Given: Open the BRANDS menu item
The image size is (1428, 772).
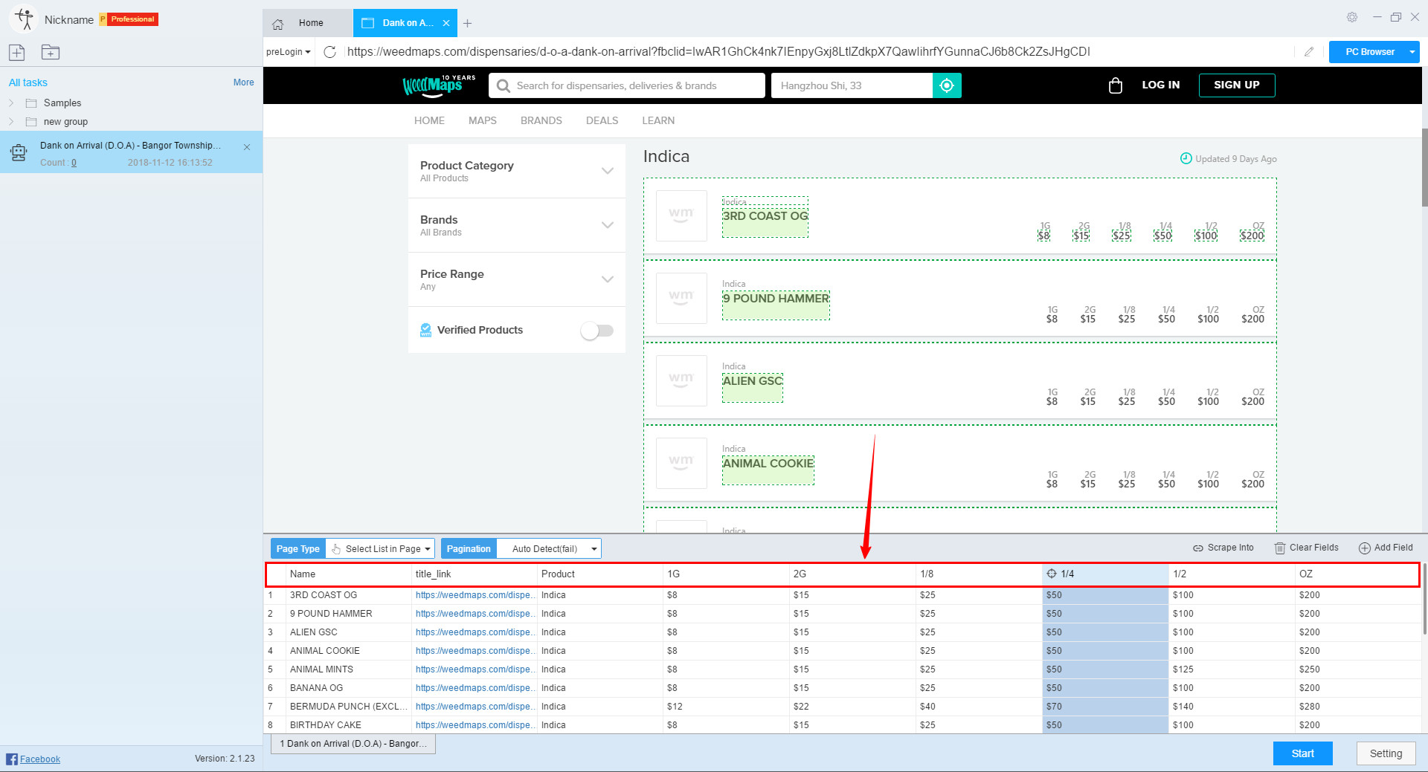Looking at the screenshot, I should (541, 120).
